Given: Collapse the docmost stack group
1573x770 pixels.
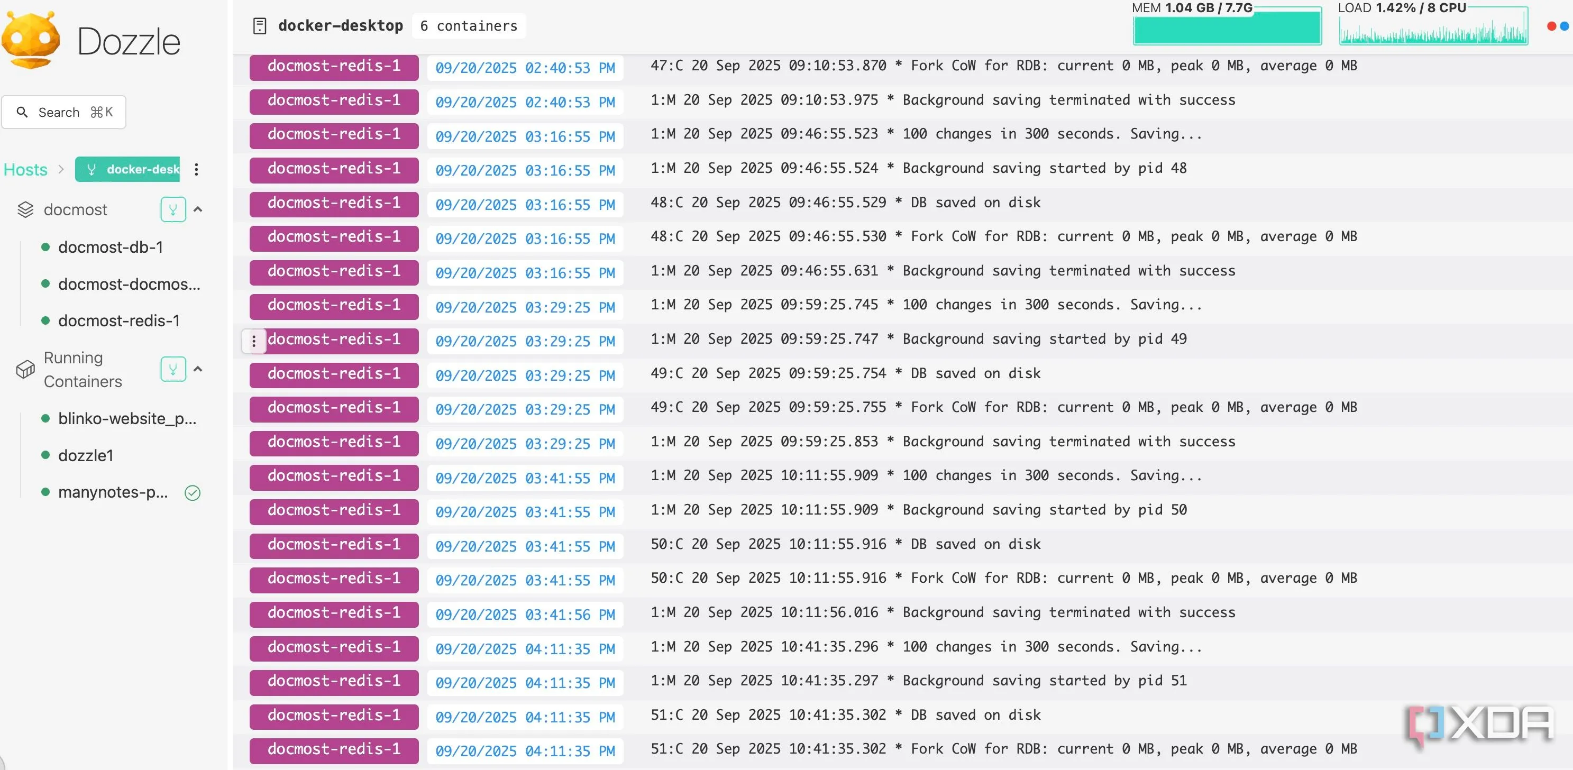Looking at the screenshot, I should (x=198, y=209).
